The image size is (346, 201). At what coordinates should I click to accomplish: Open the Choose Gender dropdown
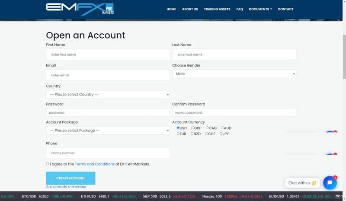pyautogui.click(x=234, y=74)
